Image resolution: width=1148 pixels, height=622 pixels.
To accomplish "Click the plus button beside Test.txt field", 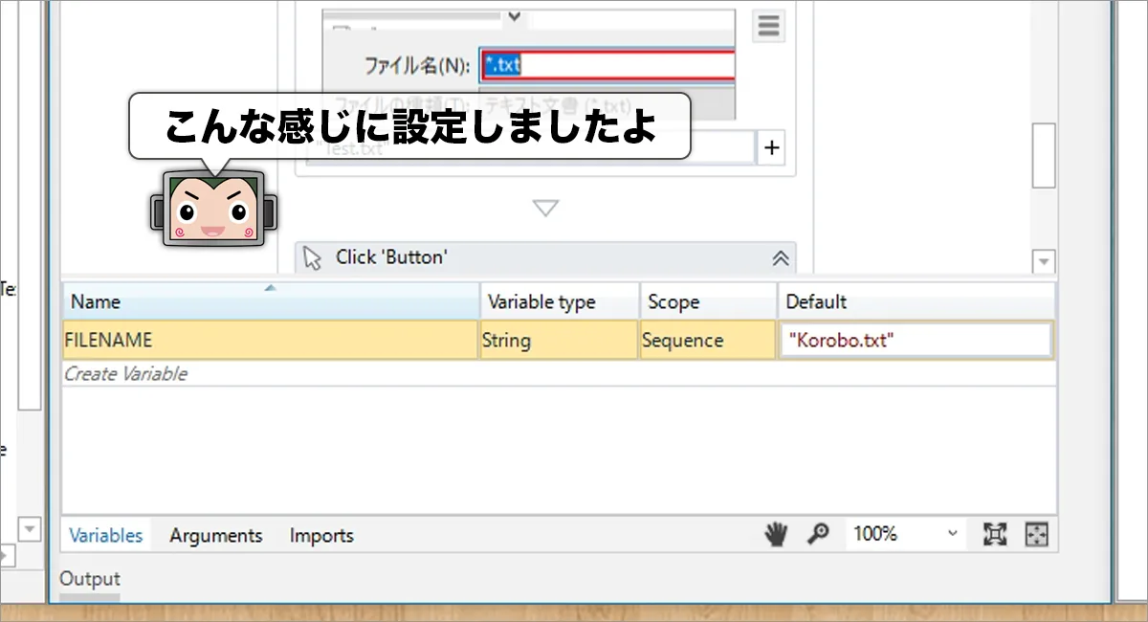I will [772, 148].
